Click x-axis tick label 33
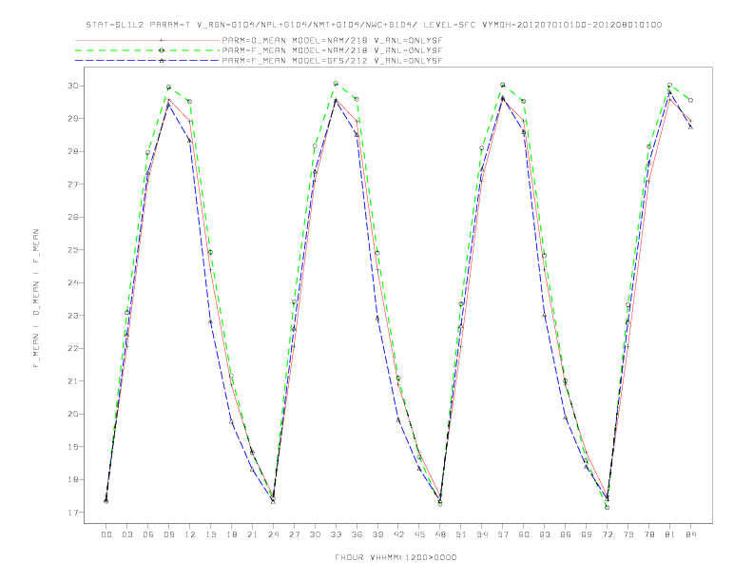 (336, 534)
